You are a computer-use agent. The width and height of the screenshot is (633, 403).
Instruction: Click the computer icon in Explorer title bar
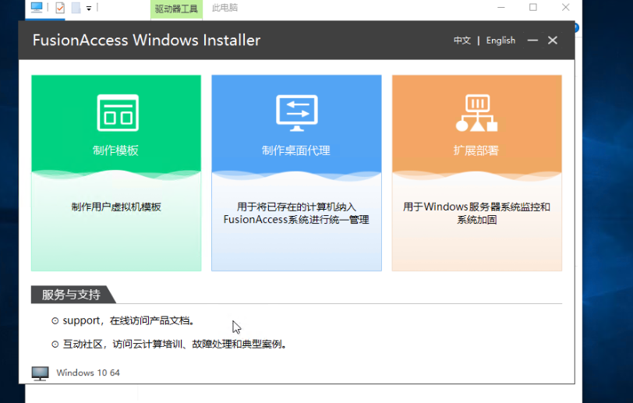coord(37,7)
